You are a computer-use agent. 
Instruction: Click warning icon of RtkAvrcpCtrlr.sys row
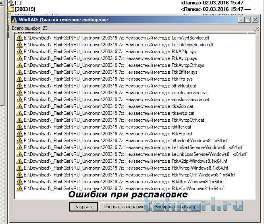19,65
